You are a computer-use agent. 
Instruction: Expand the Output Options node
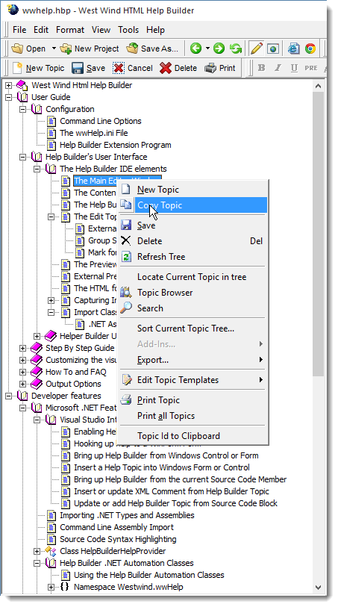[x=23, y=384]
